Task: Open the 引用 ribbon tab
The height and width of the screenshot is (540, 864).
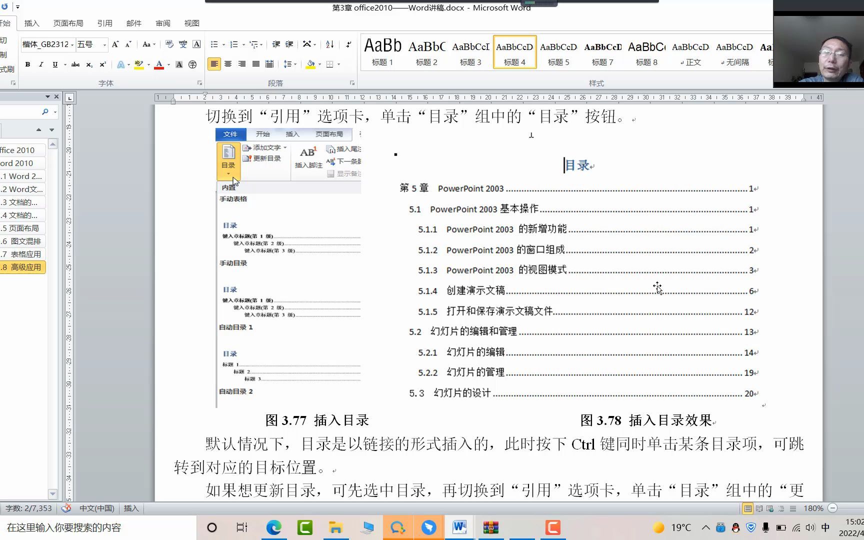Action: 104,23
